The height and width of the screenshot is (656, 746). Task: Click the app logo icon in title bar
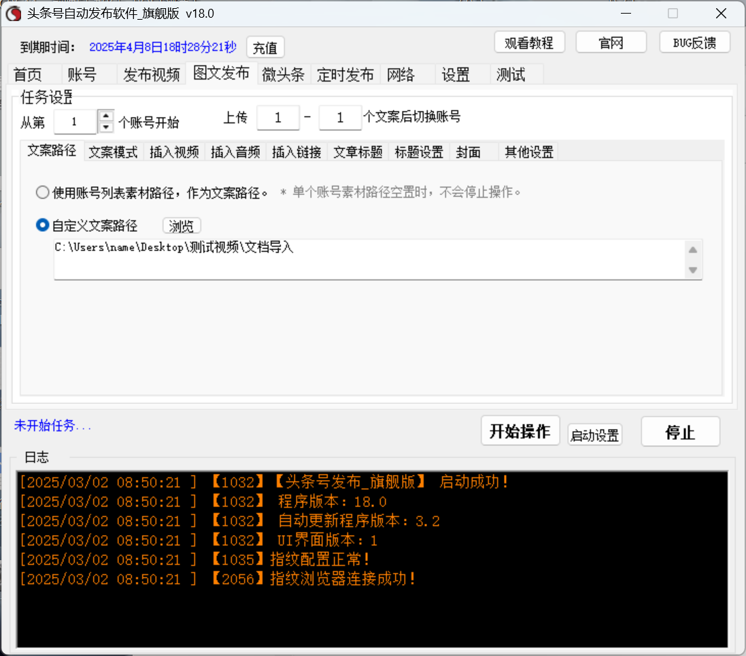(x=14, y=14)
